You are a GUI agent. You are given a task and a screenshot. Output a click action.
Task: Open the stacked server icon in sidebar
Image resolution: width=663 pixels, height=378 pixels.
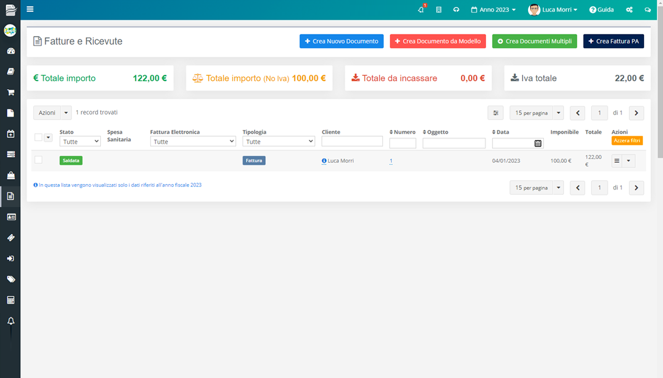10,154
